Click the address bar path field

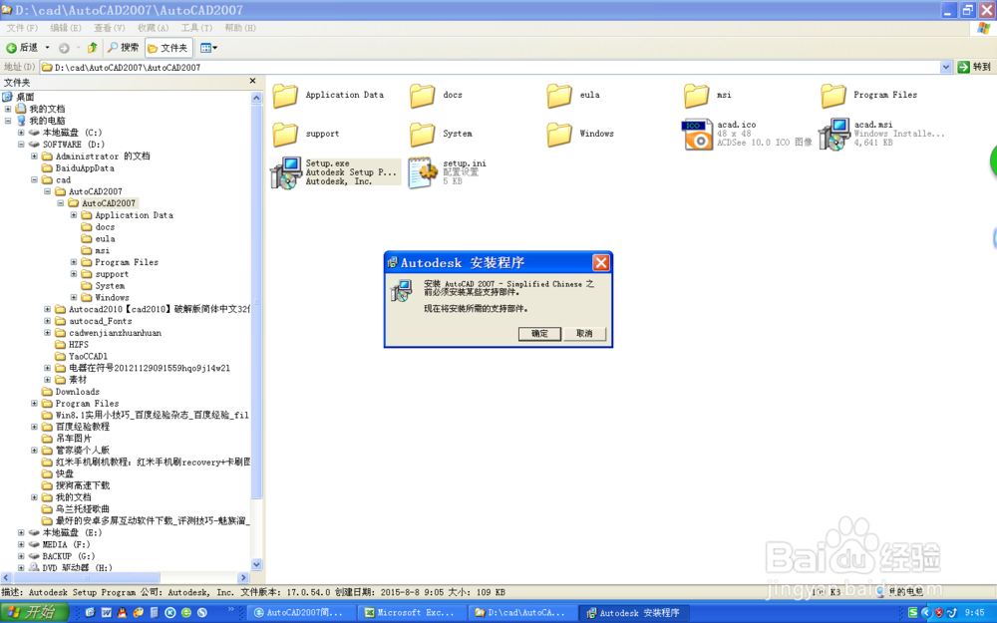(x=490, y=67)
